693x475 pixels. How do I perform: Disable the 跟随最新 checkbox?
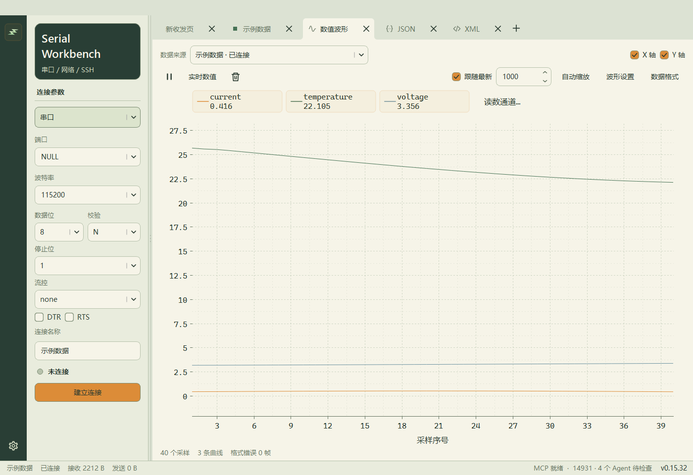point(456,77)
